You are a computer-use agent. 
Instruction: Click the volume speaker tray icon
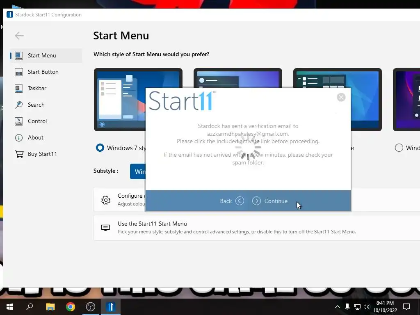click(367, 307)
